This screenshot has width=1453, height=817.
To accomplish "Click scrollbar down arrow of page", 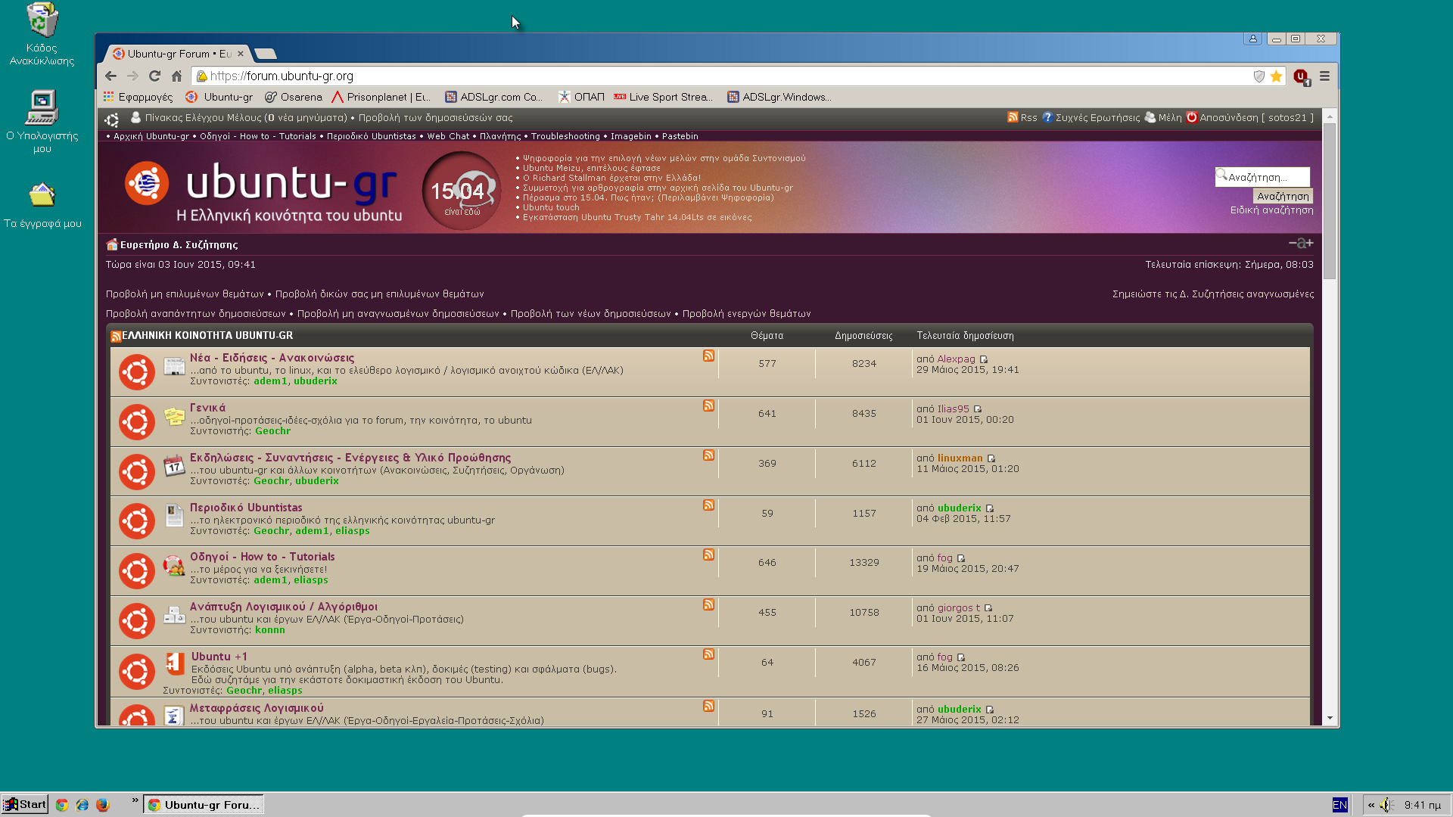I will pyautogui.click(x=1330, y=719).
